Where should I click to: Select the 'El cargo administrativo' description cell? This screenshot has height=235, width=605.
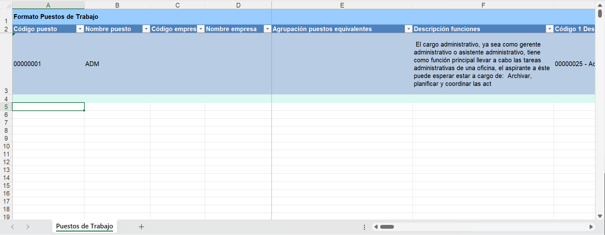(483, 64)
